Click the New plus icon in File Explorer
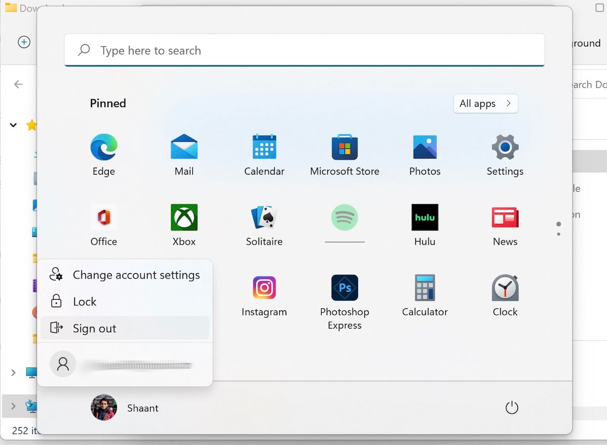607x445 pixels. click(x=24, y=42)
